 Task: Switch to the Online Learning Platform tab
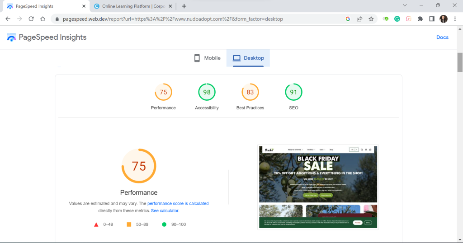pos(133,6)
